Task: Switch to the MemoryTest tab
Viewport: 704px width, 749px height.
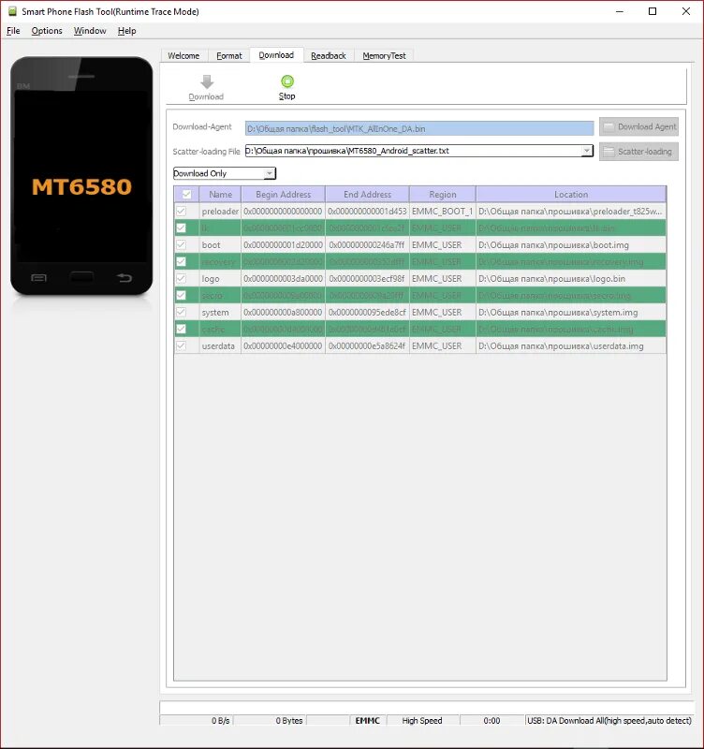Action: coord(384,56)
